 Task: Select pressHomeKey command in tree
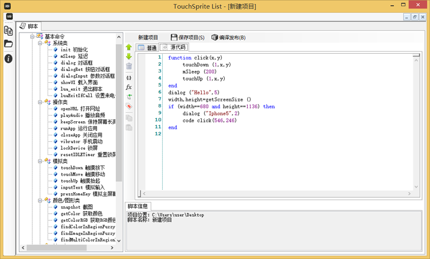tap(88, 194)
